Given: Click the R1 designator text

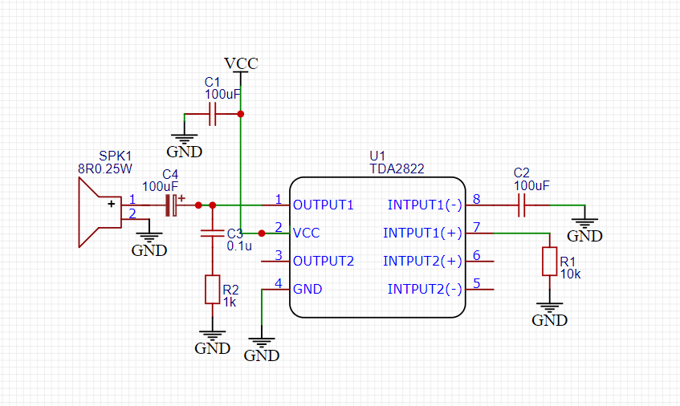Looking at the screenshot, I should point(568,262).
